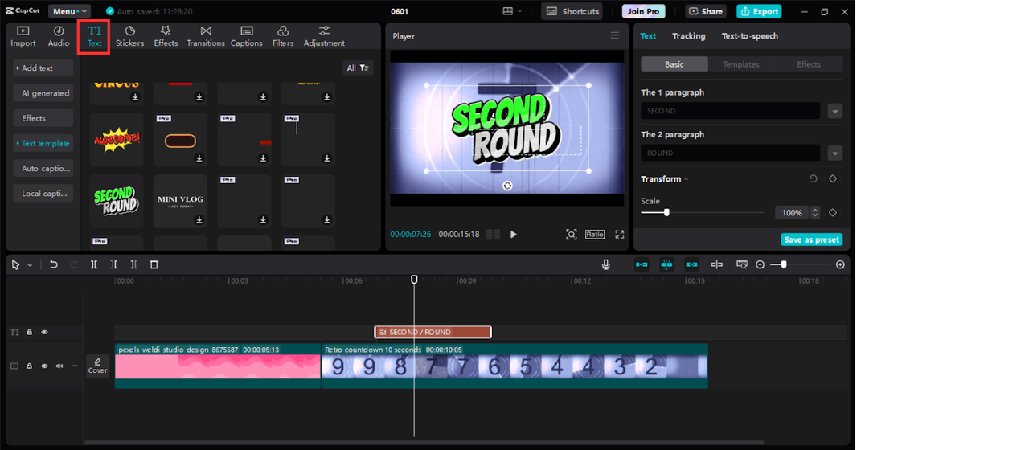The width and height of the screenshot is (1029, 450).
Task: Add a Scale keyframe
Action: (833, 213)
